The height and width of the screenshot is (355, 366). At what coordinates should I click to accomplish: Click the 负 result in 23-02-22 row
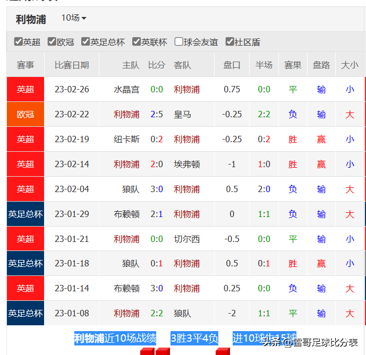coord(293,115)
